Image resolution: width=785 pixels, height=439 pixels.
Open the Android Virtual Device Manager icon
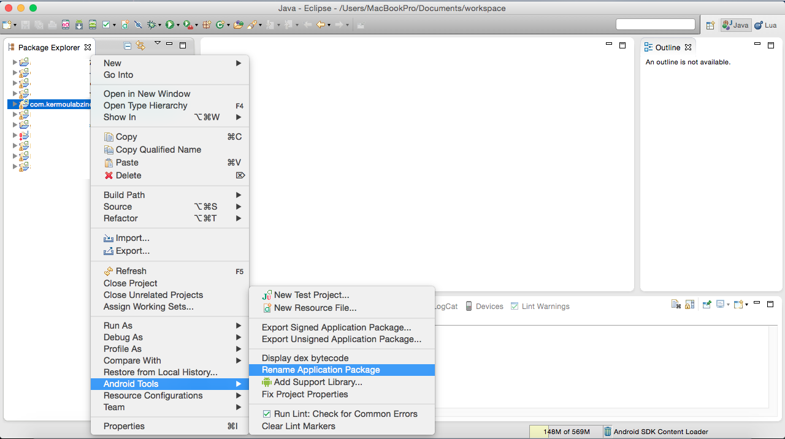click(93, 25)
